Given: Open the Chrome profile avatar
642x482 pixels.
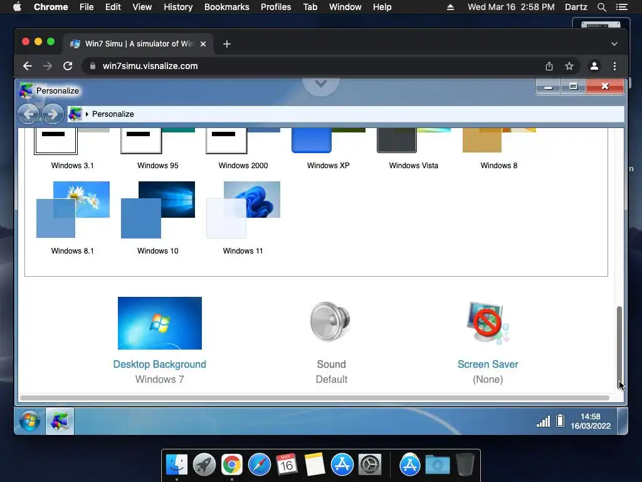Looking at the screenshot, I should 594,66.
